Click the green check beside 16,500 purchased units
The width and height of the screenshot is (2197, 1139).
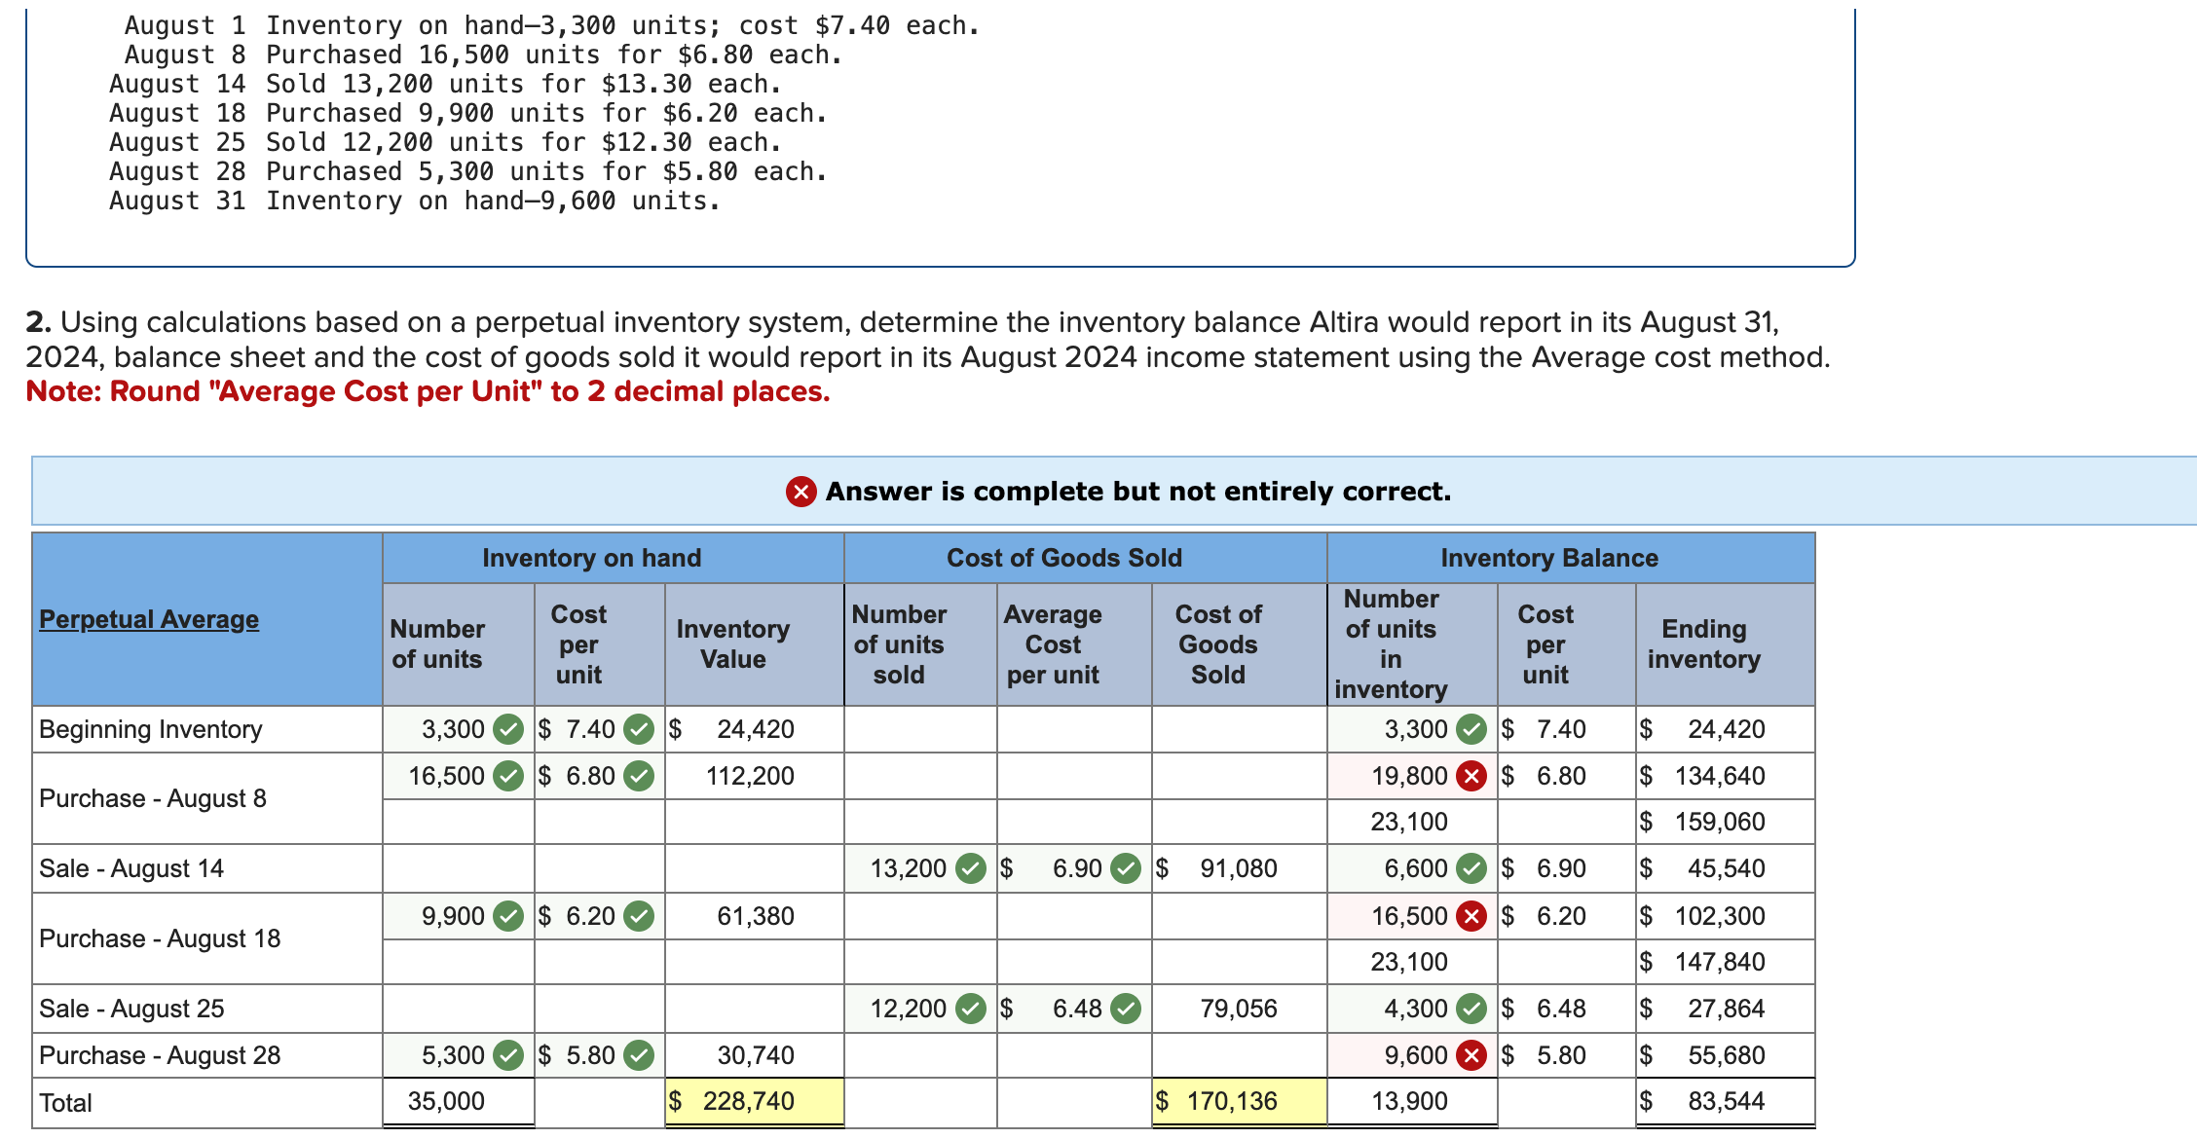coord(507,776)
